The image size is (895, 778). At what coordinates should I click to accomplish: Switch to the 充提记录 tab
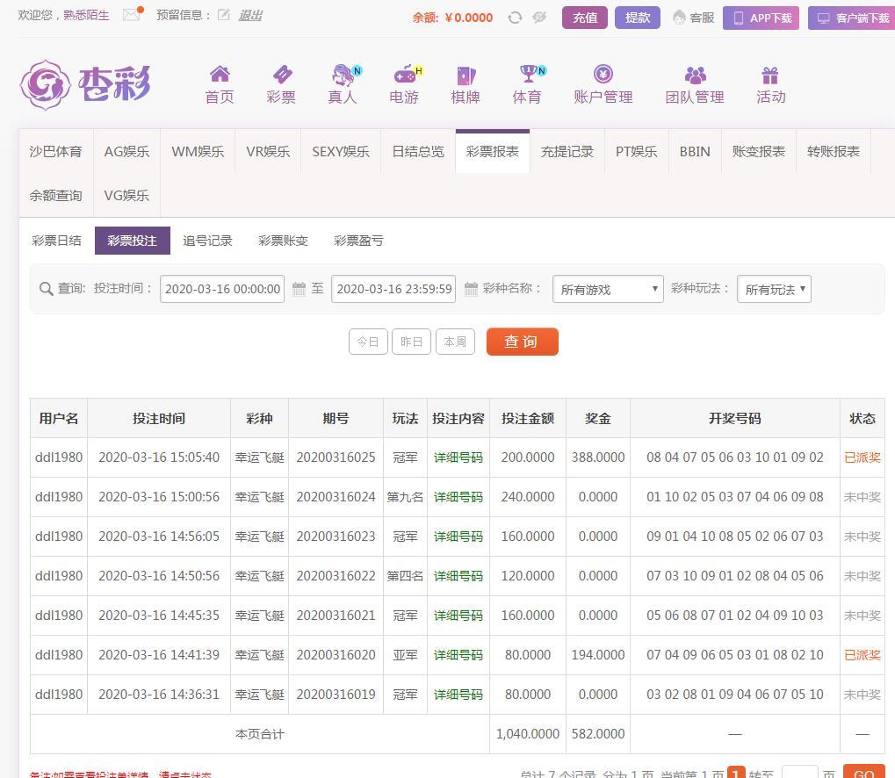[567, 151]
